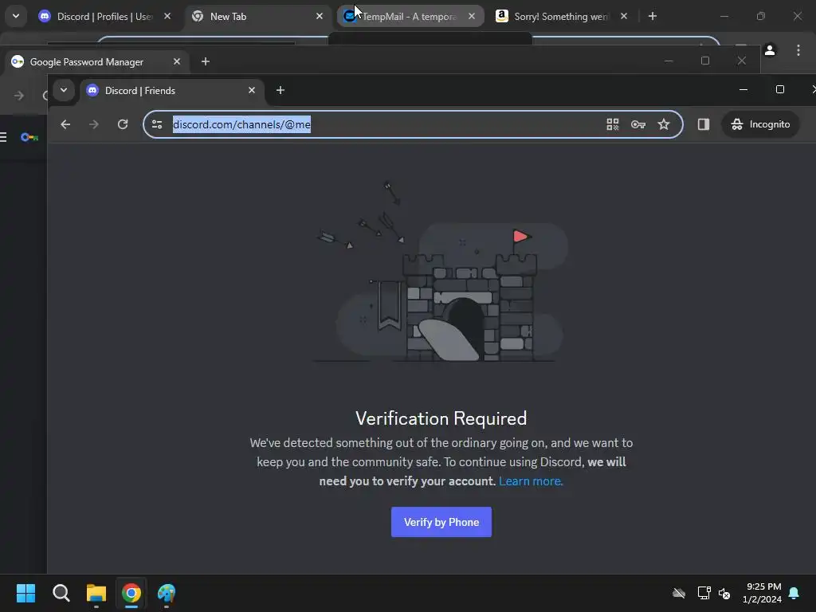Open notifications bell icon
816x612 pixels.
(794, 593)
